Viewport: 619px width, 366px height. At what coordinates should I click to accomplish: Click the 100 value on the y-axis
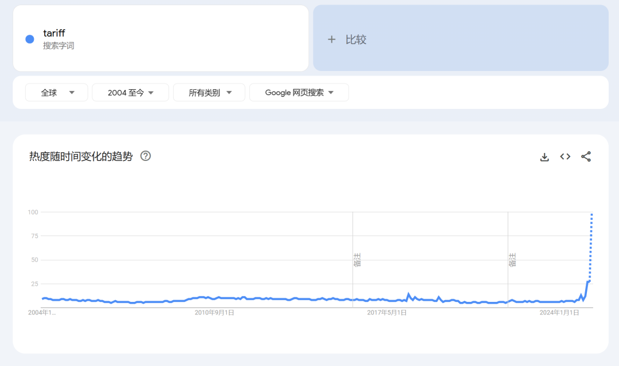point(33,212)
